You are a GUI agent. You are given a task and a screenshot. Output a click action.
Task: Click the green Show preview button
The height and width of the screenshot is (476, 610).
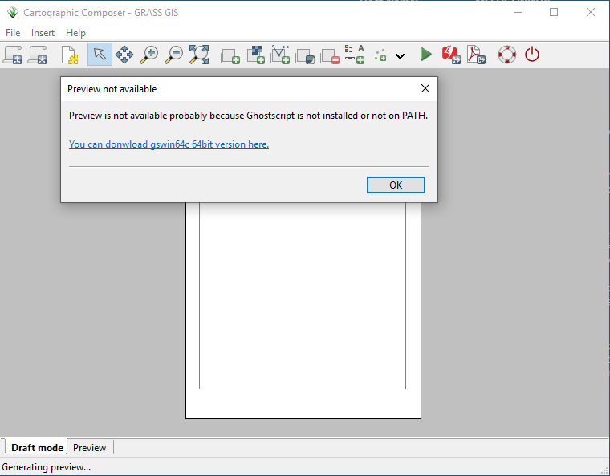click(x=426, y=55)
